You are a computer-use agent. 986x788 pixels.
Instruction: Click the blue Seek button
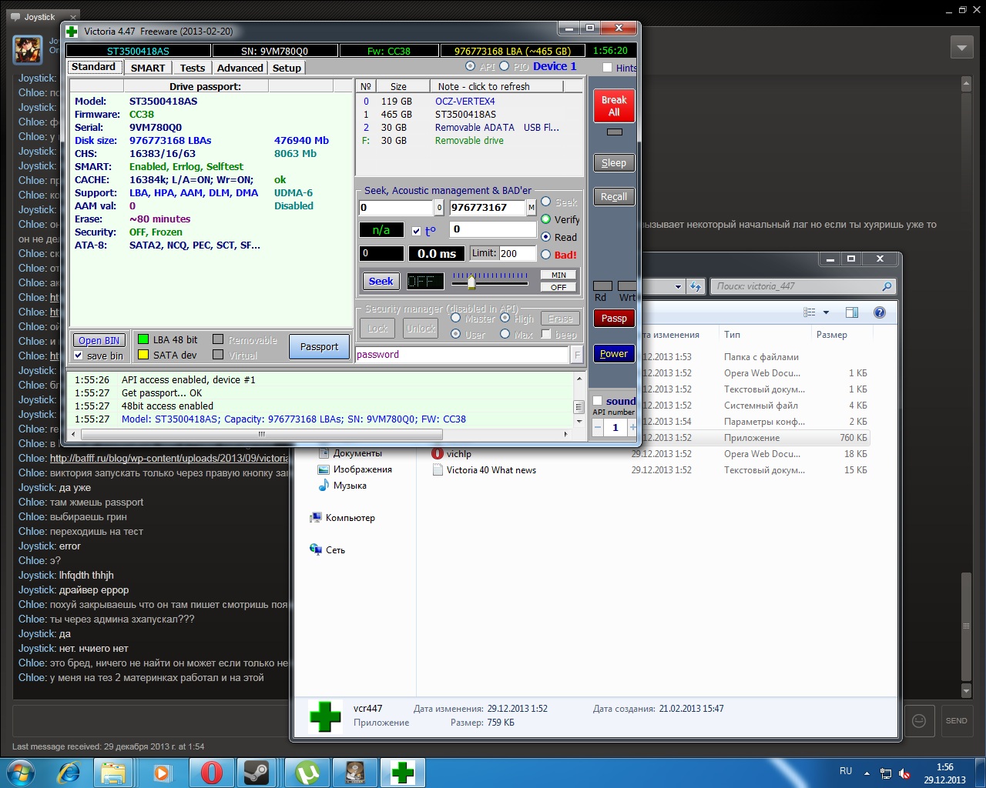[381, 281]
